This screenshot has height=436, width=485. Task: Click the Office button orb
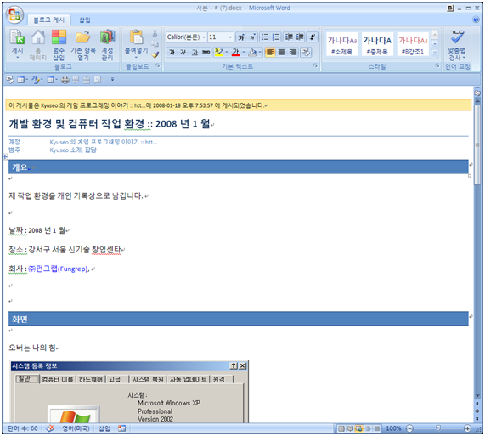tap(14, 14)
